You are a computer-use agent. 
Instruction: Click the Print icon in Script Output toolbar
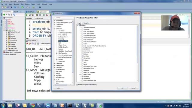pyautogui.click(x=35, y=43)
